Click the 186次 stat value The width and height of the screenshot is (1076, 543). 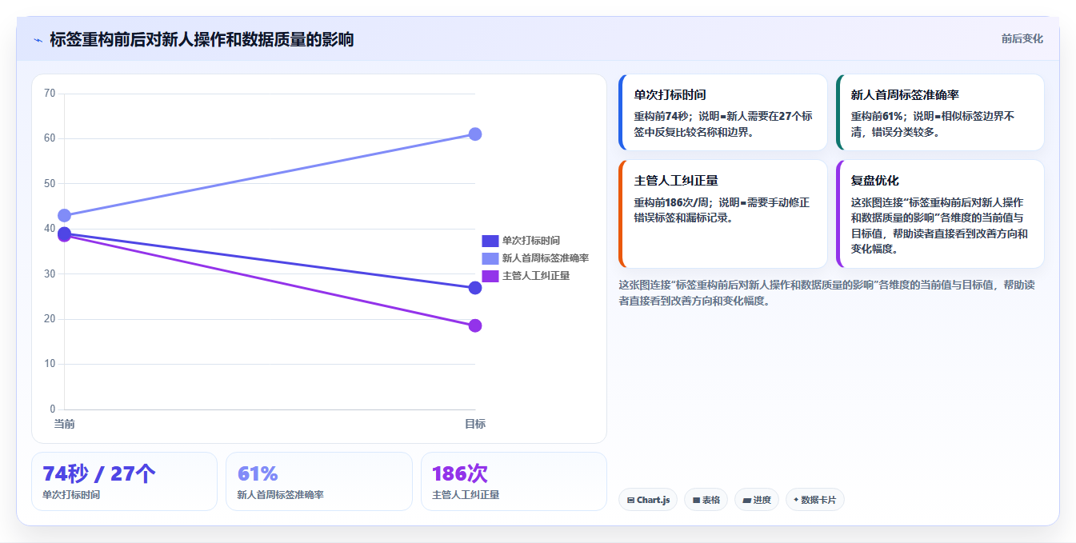click(x=460, y=473)
